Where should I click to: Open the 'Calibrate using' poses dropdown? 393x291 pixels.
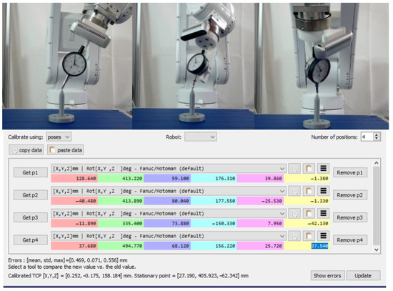click(x=59, y=137)
